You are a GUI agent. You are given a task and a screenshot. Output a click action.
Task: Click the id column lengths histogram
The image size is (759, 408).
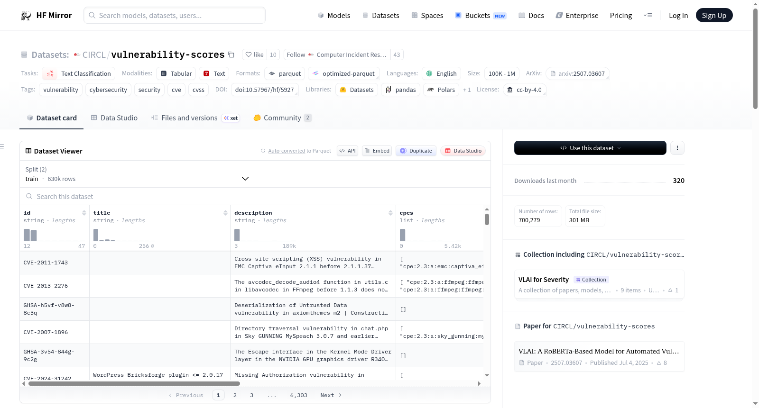54,235
